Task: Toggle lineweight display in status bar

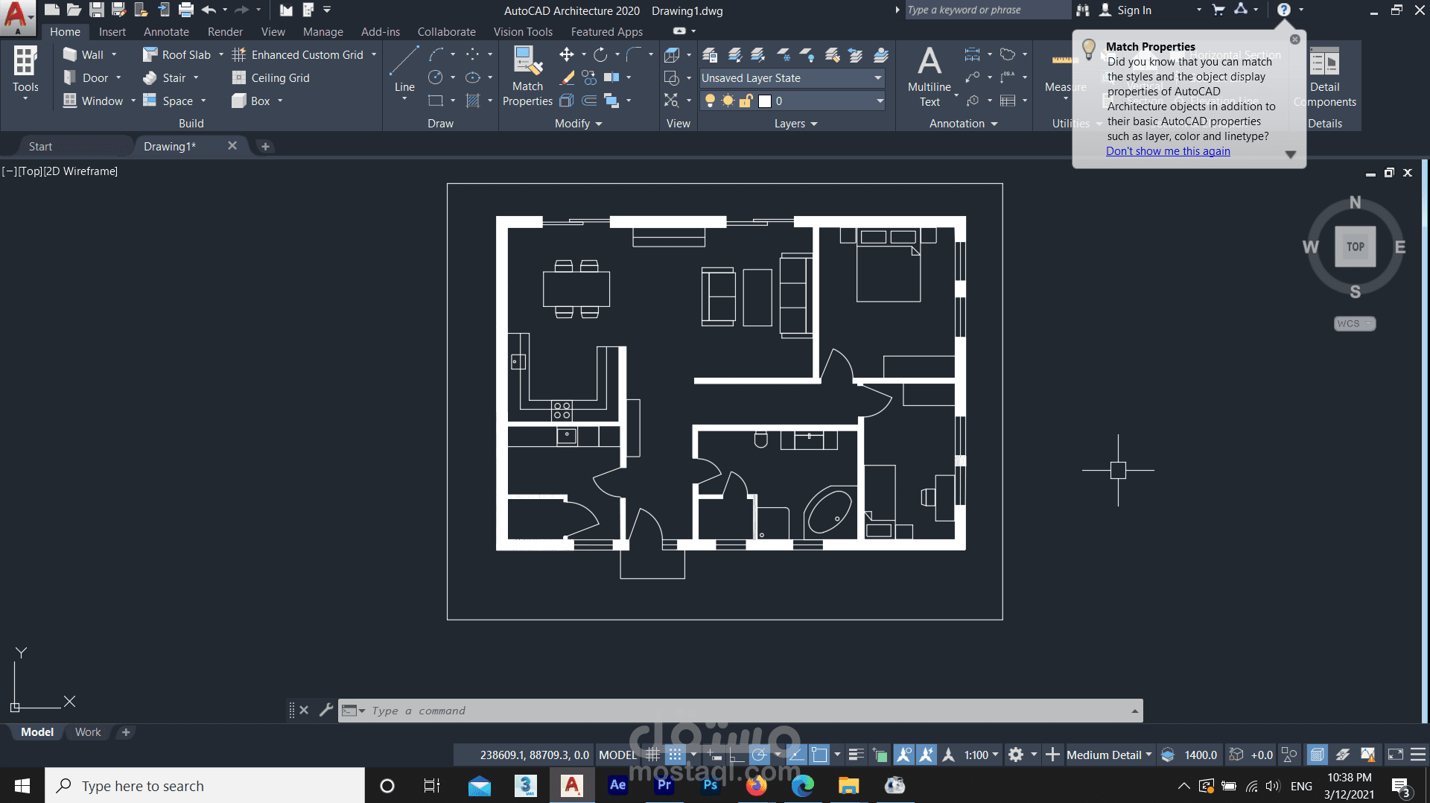Action: pyautogui.click(x=857, y=755)
